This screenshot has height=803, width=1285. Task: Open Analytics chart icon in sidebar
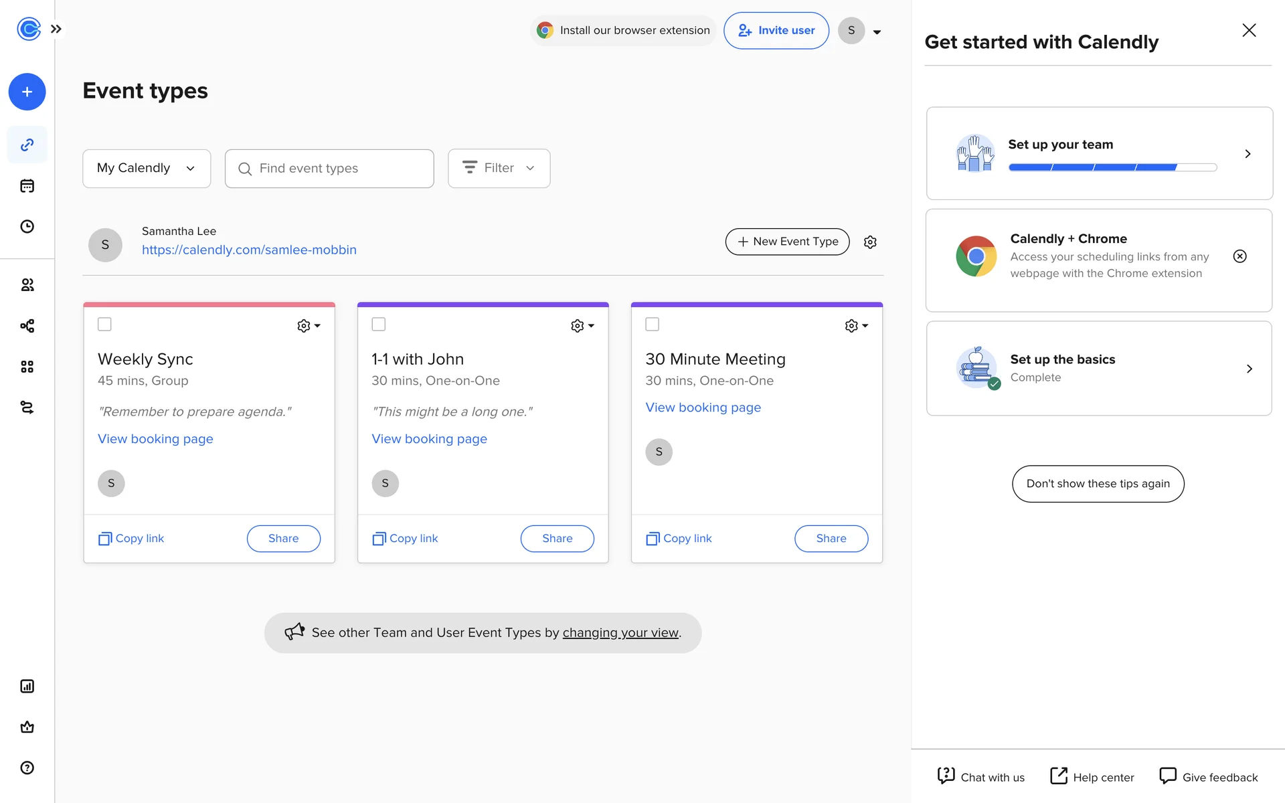(x=27, y=686)
